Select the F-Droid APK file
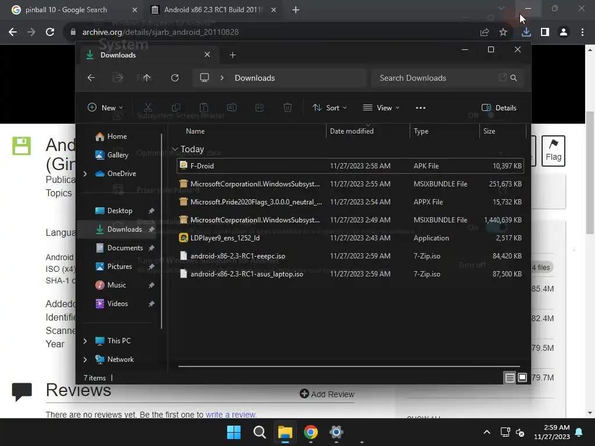 [350, 166]
